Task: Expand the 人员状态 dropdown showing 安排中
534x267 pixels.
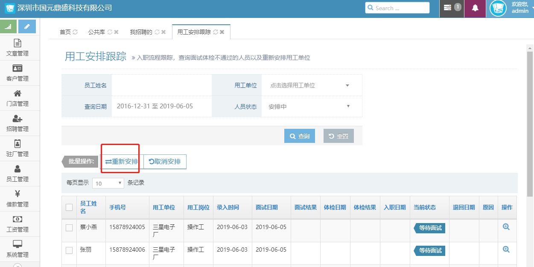Action: (311, 107)
